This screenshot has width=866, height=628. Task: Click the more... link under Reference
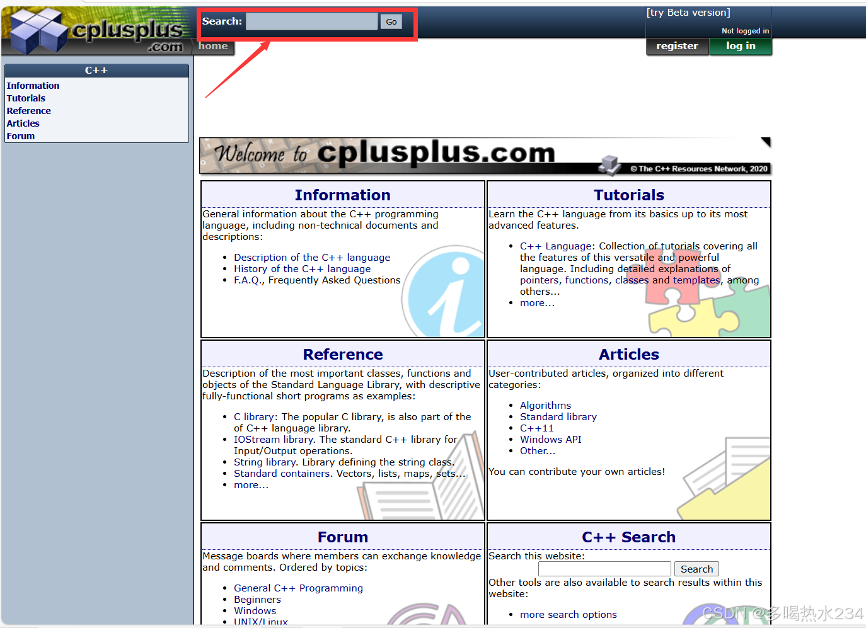point(251,485)
